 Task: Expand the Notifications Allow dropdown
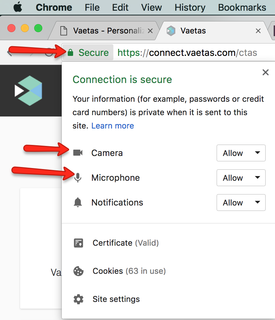(x=241, y=203)
